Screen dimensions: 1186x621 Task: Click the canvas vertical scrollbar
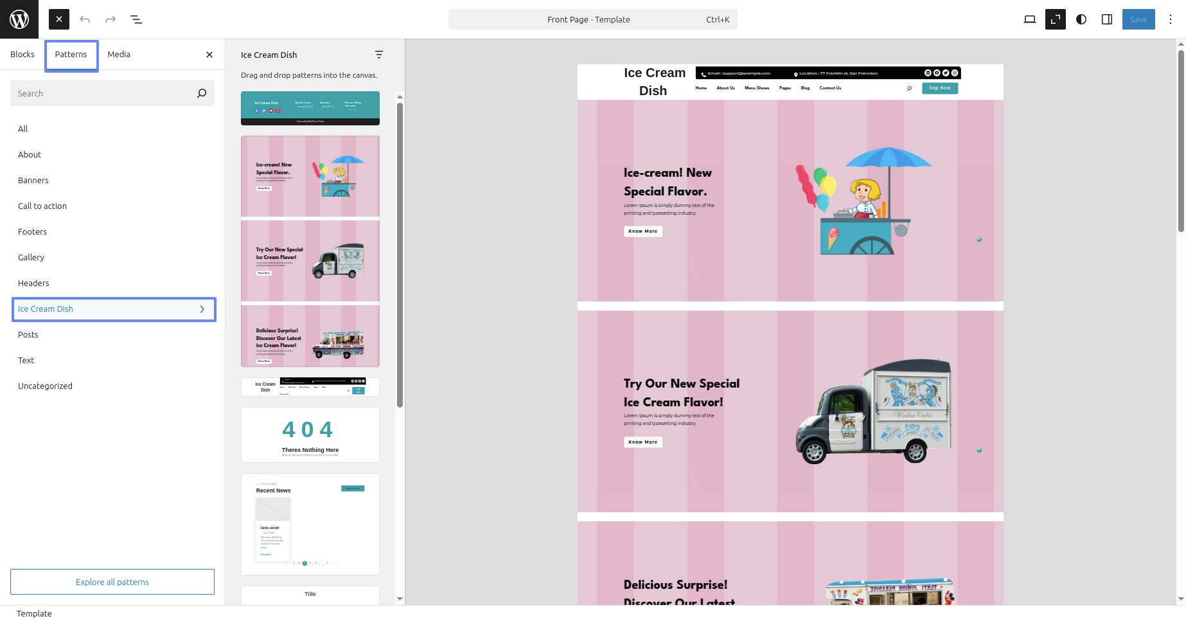1181,140
